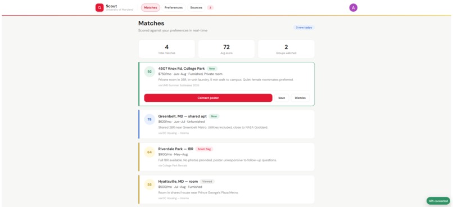Click the Viewed tag on Hyattsville listing
The height and width of the screenshot is (207, 453).
[x=207, y=182]
